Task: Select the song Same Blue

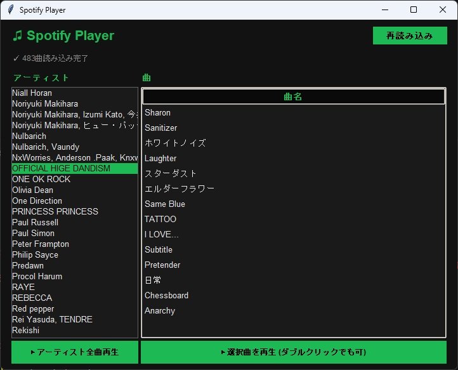Action: [293, 204]
